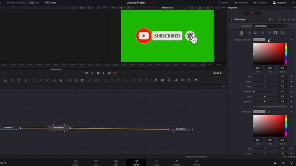Add a Matte Control node from toolbar
The image size is (296, 166).
[83, 80]
